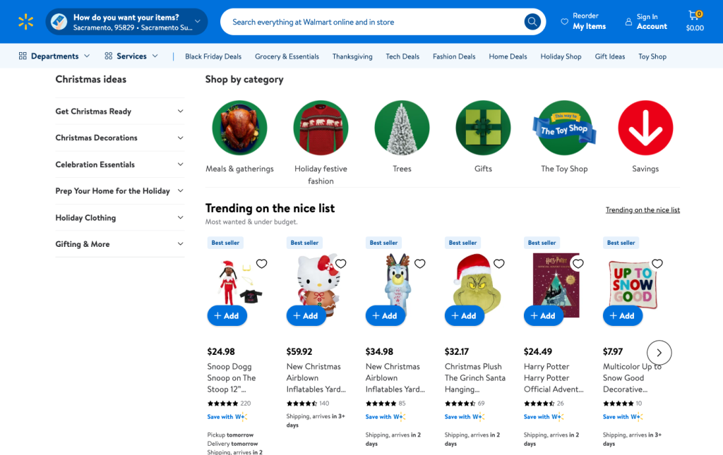Open Holiday Shop nav link
Image resolution: width=723 pixels, height=455 pixels.
pos(561,56)
